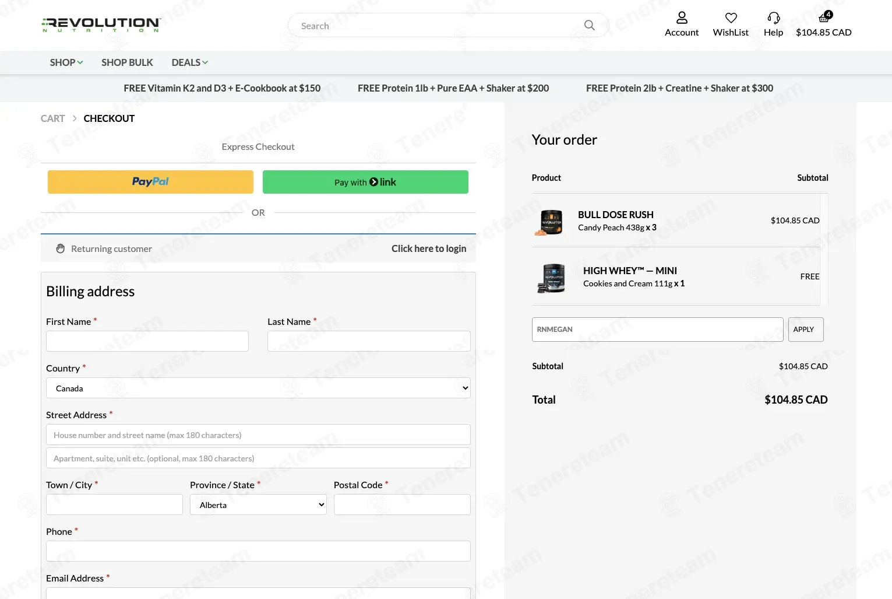Click the Returning customer text

[x=111, y=248]
